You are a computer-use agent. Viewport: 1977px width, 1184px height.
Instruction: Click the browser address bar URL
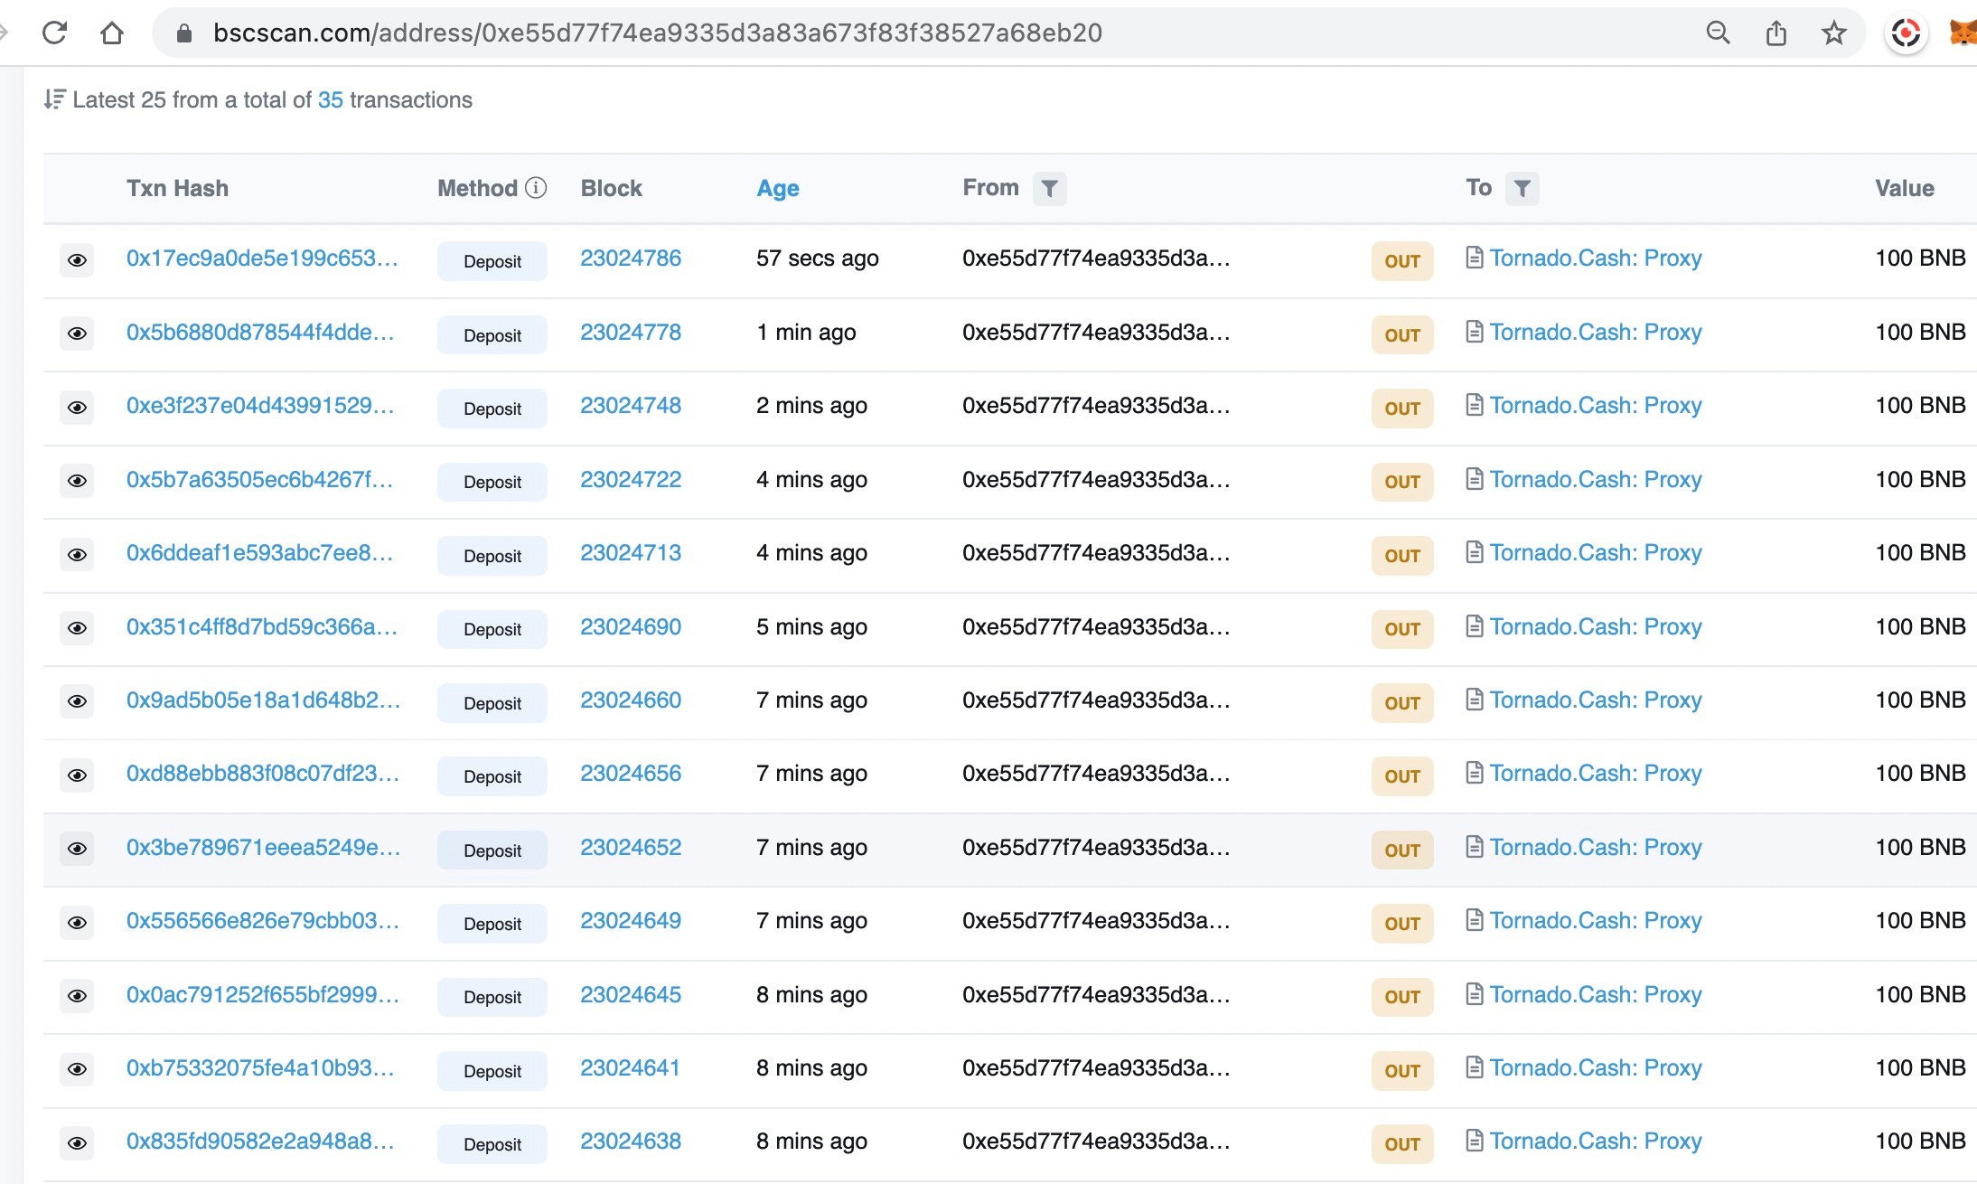658,33
